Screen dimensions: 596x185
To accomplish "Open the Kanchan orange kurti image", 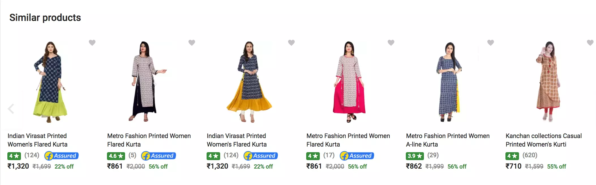I will [548, 82].
